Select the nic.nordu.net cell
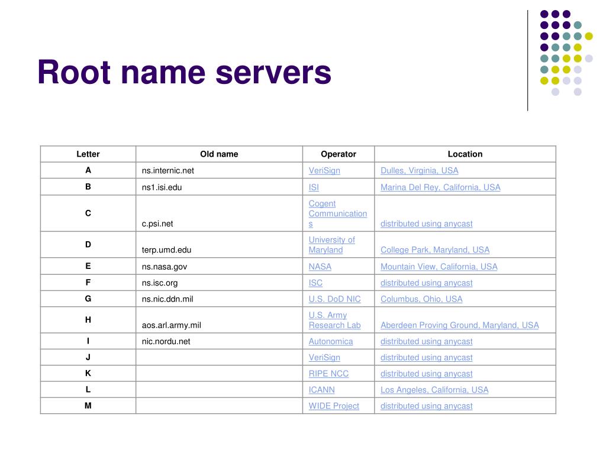Screen dimensions: 606x454 tap(219, 341)
